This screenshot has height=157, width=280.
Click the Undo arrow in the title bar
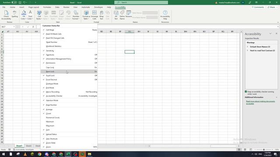(24, 3)
